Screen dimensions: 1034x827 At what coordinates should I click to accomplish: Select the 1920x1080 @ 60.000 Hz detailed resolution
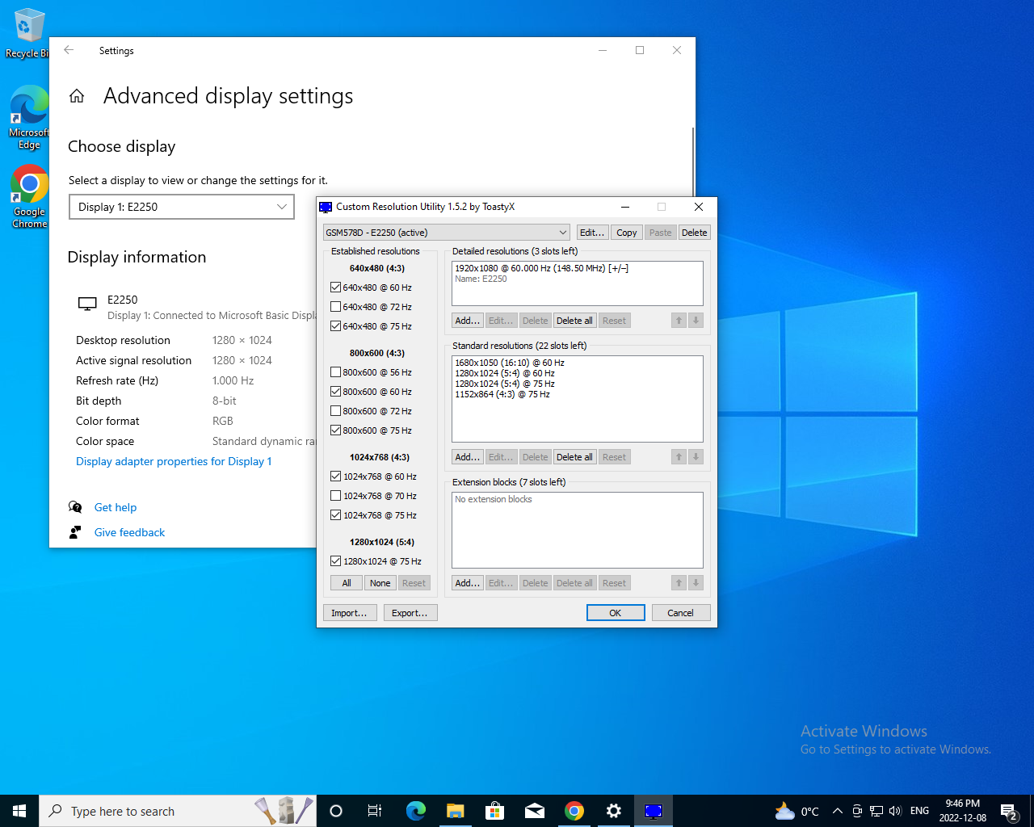pyautogui.click(x=540, y=269)
